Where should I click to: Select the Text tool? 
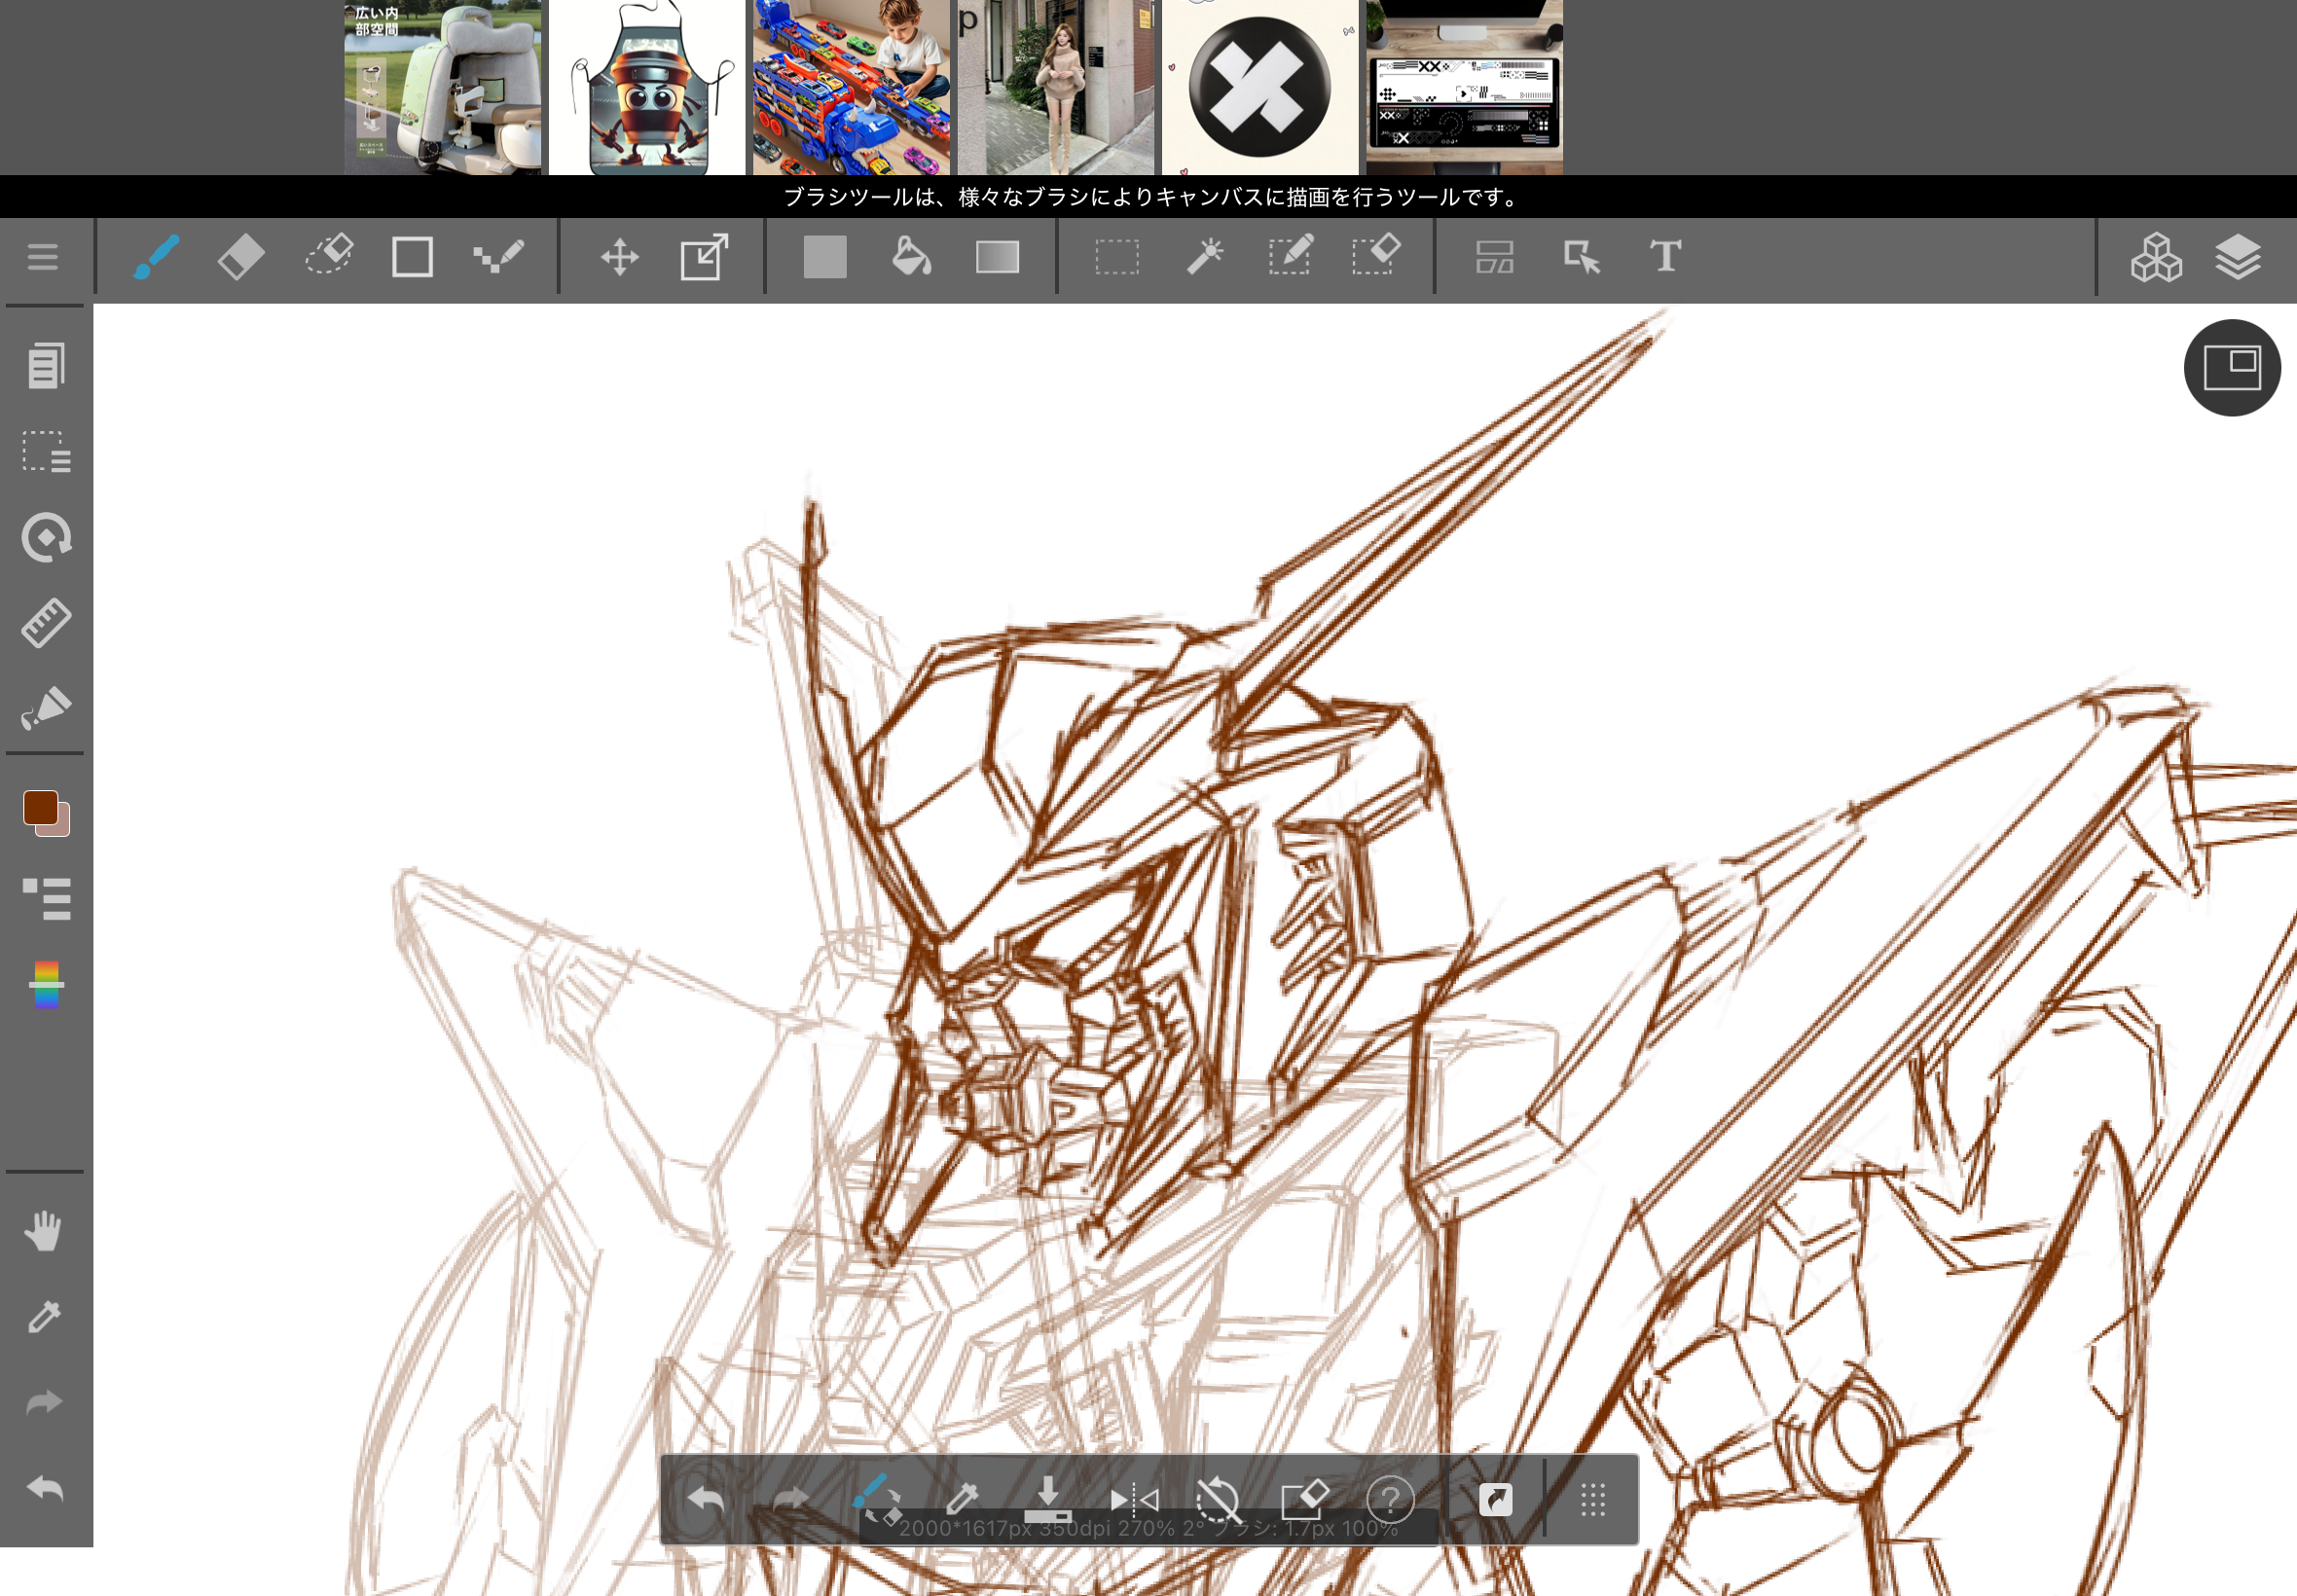coord(1665,257)
